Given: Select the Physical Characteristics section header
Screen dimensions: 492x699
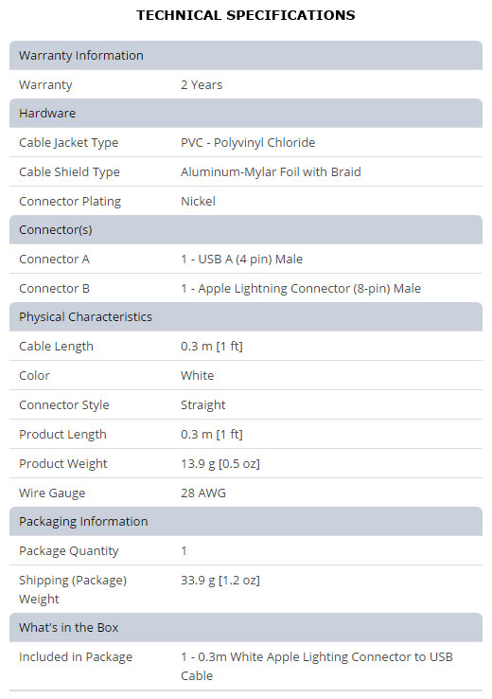Looking at the screenshot, I should pos(246,317).
